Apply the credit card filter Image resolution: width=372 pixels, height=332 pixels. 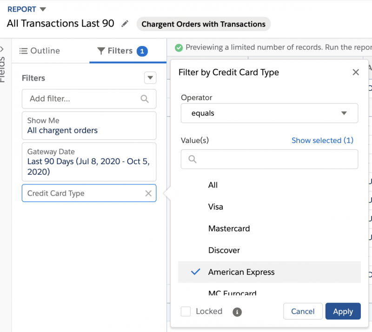coord(343,311)
